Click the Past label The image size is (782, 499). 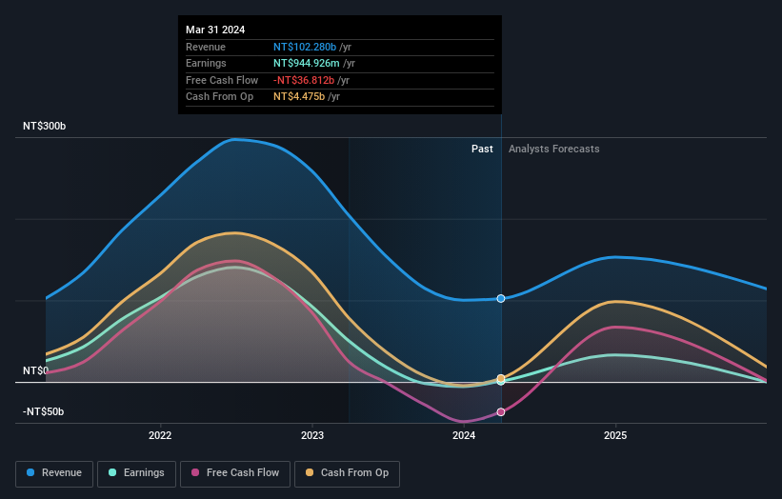[x=482, y=149]
